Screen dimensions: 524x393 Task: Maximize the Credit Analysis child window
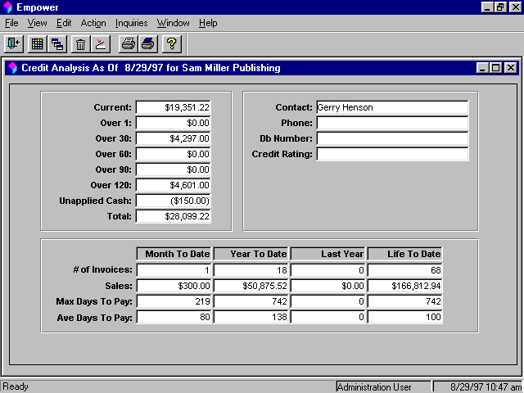pyautogui.click(x=496, y=68)
